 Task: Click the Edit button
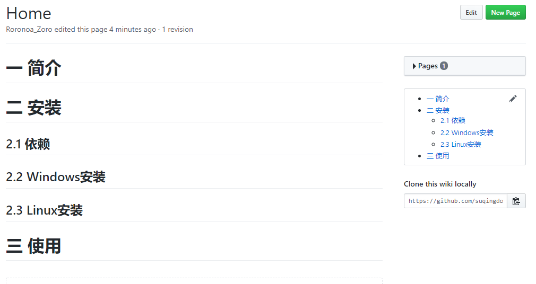tap(471, 13)
